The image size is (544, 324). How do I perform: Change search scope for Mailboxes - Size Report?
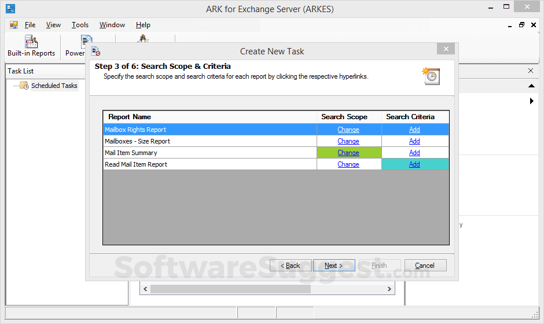pyautogui.click(x=348, y=141)
